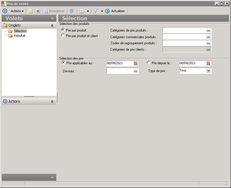
Task: Click the blue double-arrow sync toolbar icon
Action: 72,11
